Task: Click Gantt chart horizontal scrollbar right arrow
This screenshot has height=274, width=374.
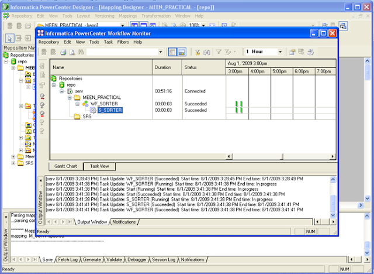Action: [x=333, y=156]
